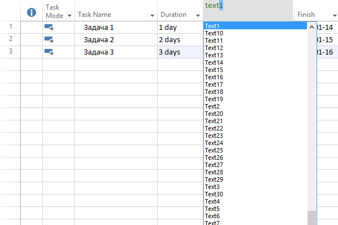Click the blue info indicator column icon
Image resolution: width=338 pixels, height=225 pixels.
[32, 12]
